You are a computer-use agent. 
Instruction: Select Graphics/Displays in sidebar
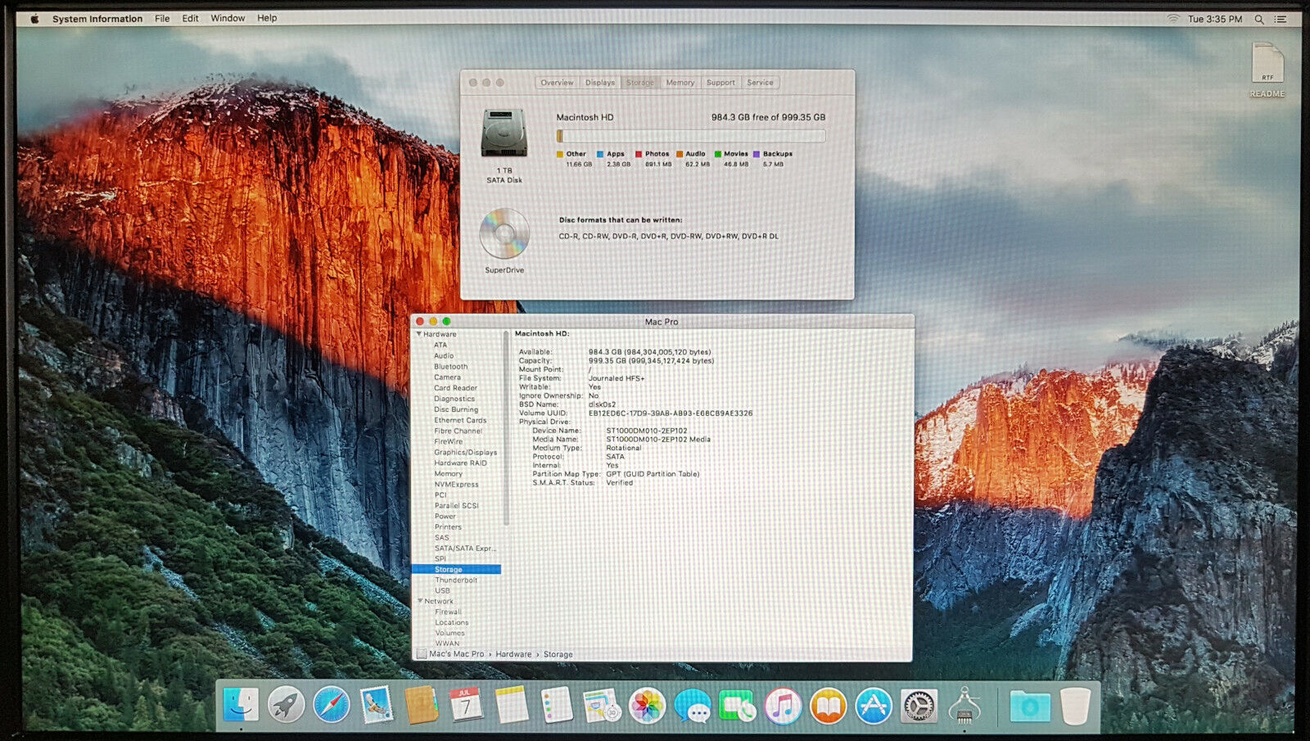click(x=465, y=452)
